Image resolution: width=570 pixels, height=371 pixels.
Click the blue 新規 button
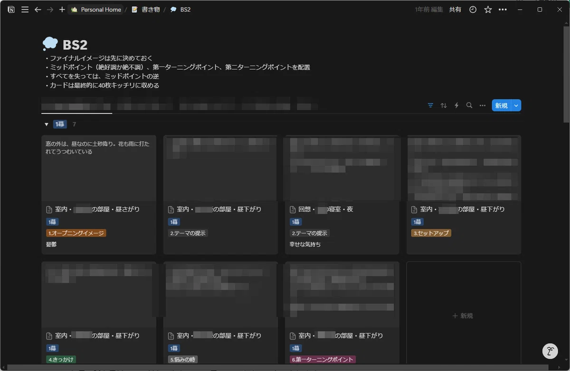coord(501,105)
